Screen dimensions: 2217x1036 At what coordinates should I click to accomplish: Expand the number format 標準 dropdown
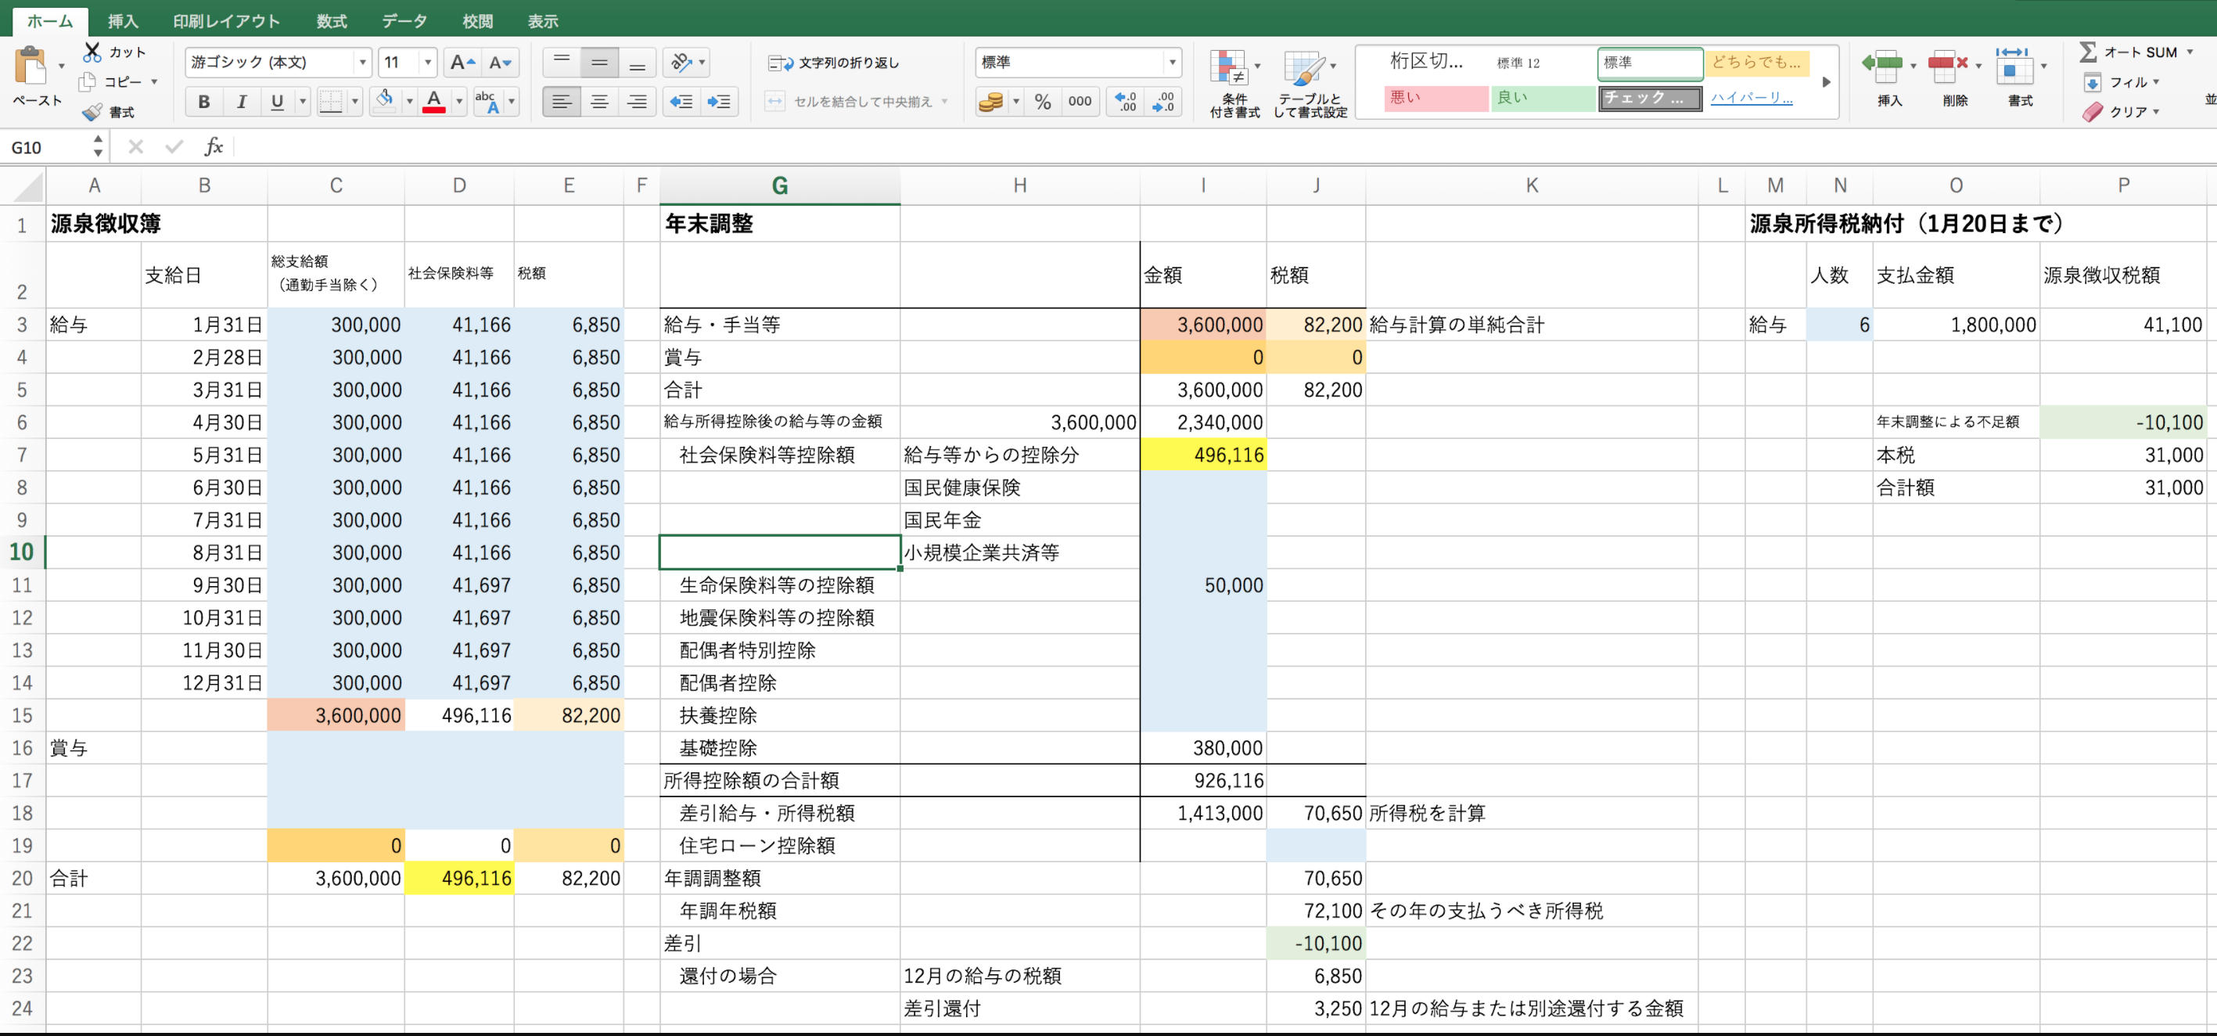(x=1172, y=62)
